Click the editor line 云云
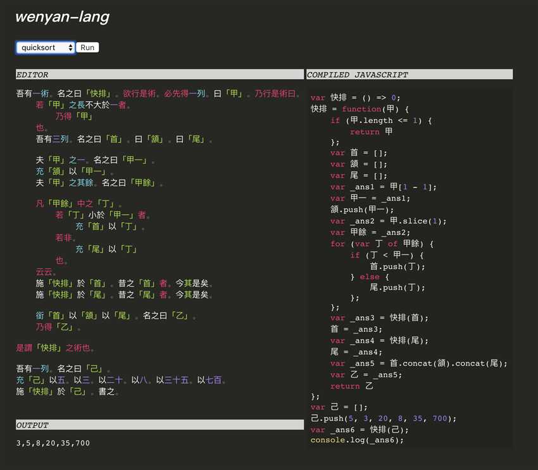 pyautogui.click(x=46, y=272)
